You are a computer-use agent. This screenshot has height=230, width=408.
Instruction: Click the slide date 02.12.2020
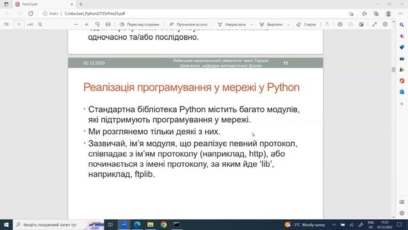click(94, 63)
